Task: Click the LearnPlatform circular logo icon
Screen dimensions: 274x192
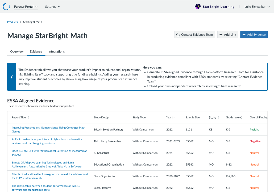Action: point(6,6)
